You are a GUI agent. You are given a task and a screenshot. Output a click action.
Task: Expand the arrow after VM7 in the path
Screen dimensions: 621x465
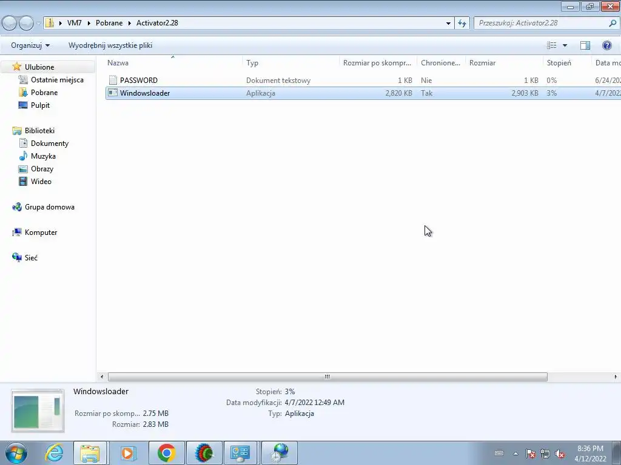(89, 24)
